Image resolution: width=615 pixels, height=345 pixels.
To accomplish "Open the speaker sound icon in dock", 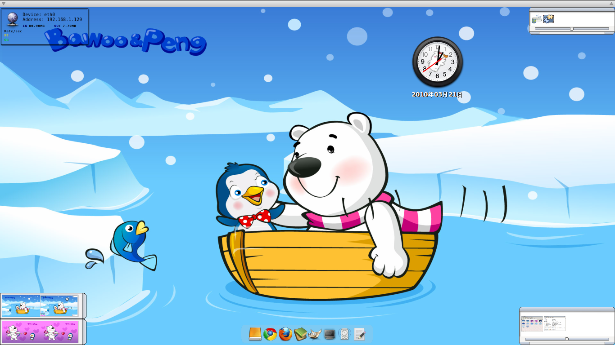I will click(344, 334).
